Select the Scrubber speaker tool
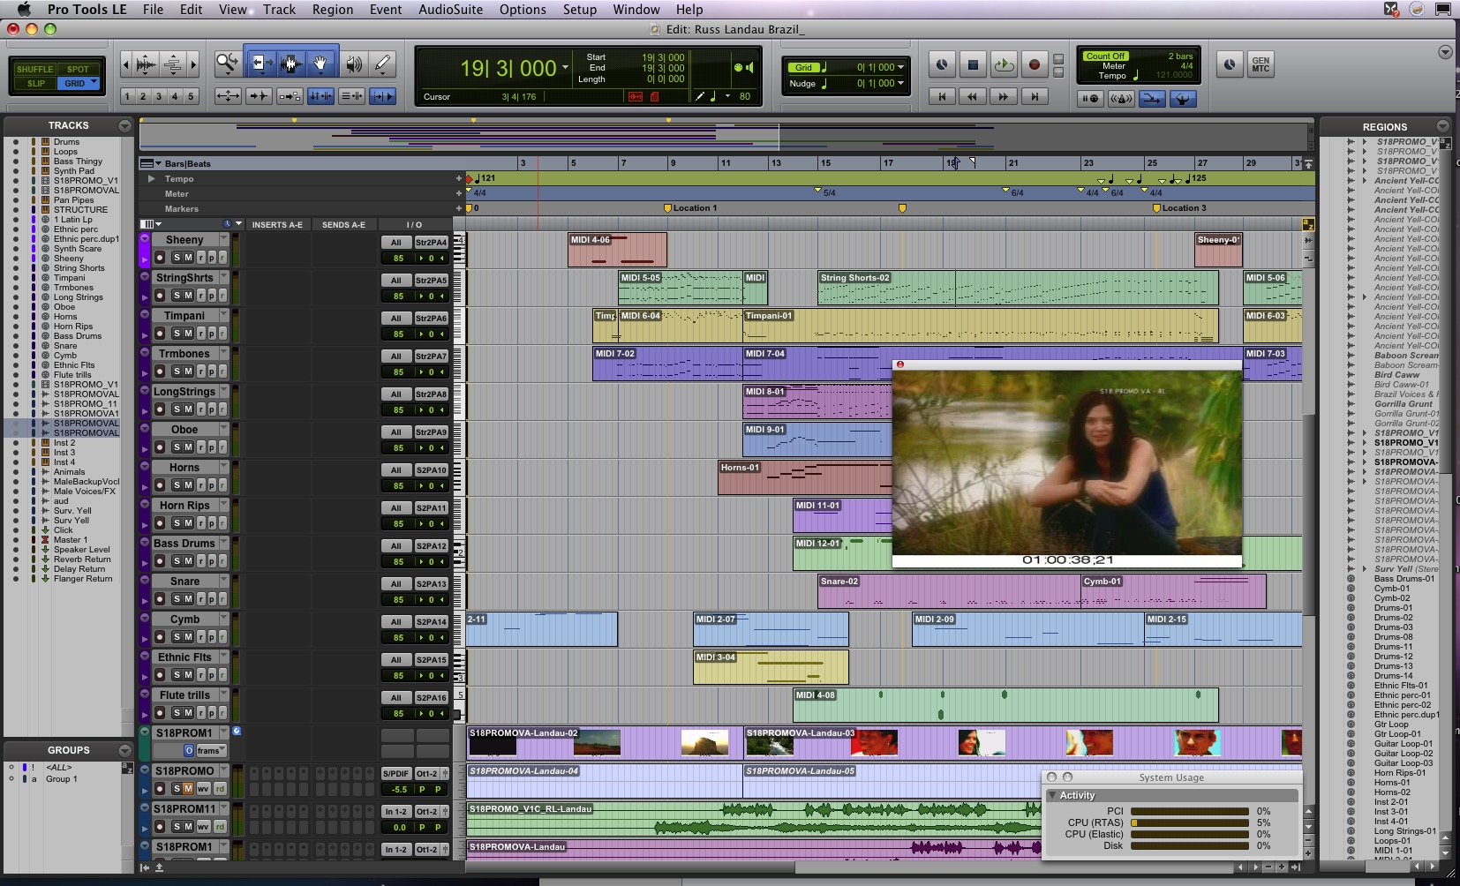The image size is (1460, 886). click(354, 64)
